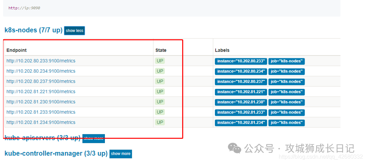Viewport: 366px width, 163px height.
Task: Expand kube-apiservers with show more button
Action: pos(93,139)
